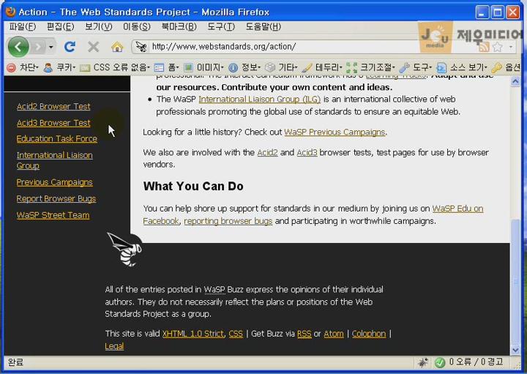Image resolution: width=527 pixels, height=374 pixels.
Task: Follow the WaSP Edu on Facebook link
Action: click(x=457, y=209)
